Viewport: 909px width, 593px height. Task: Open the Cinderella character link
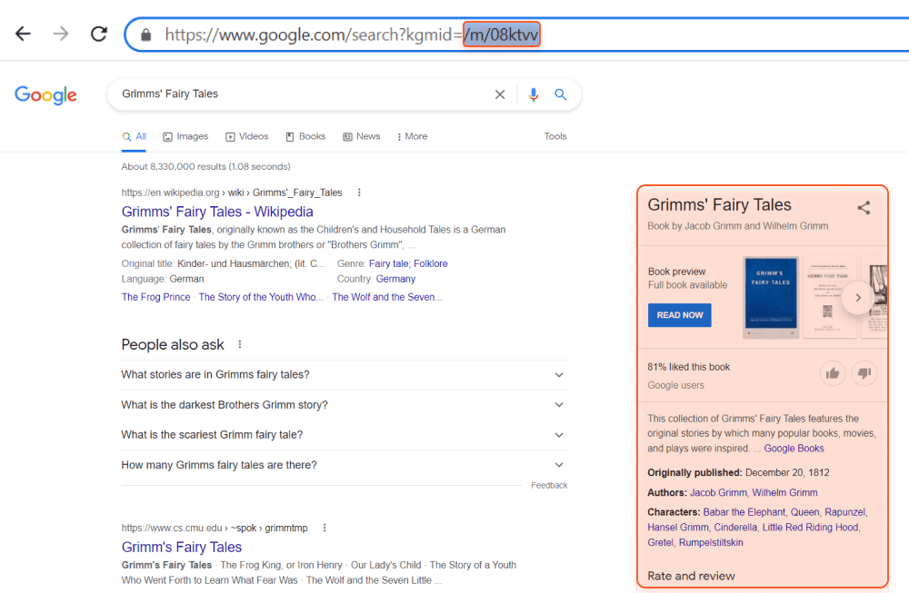(735, 528)
